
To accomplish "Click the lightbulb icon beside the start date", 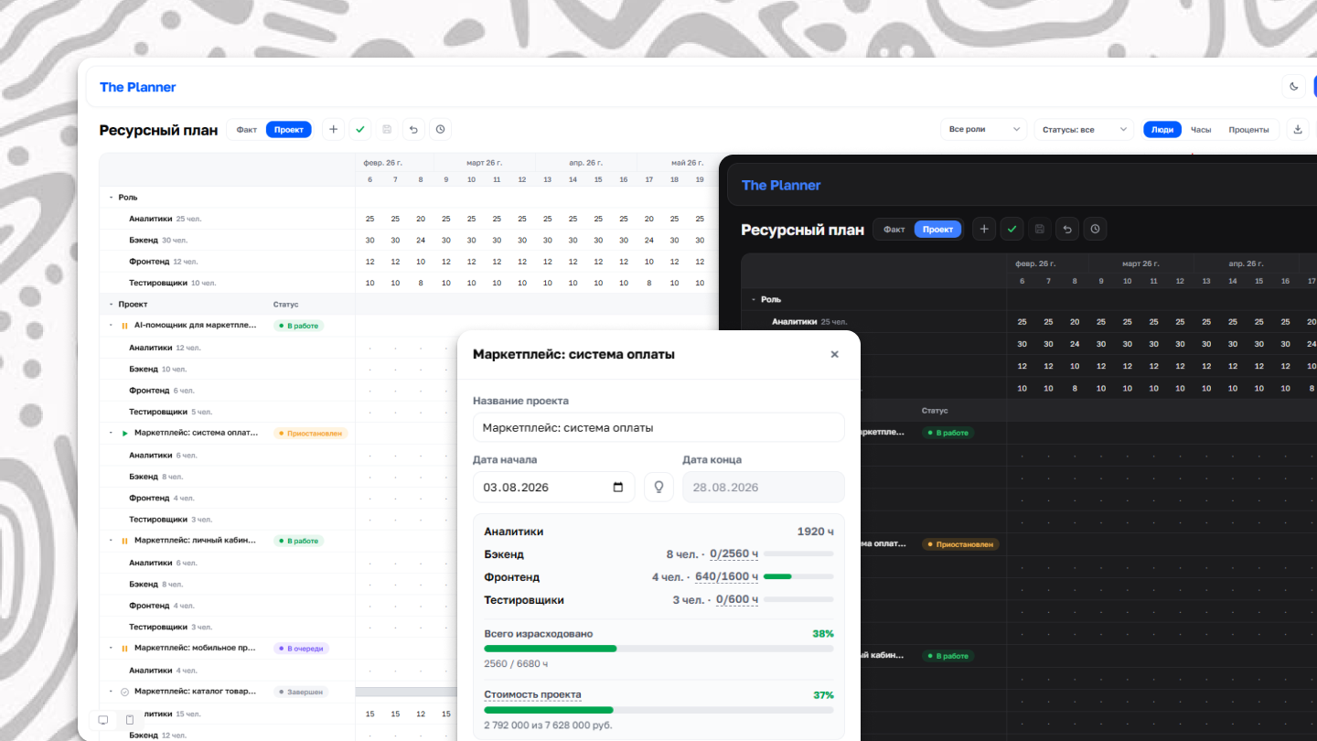I will pyautogui.click(x=658, y=487).
